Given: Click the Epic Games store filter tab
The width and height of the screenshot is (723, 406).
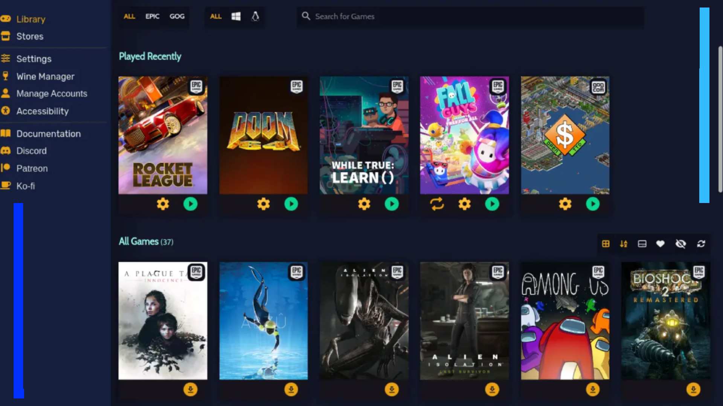Looking at the screenshot, I should (152, 17).
